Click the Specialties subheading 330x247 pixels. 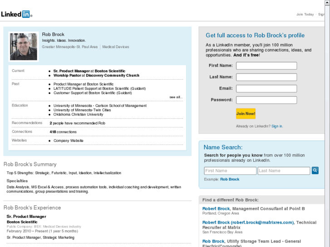coord(17,181)
